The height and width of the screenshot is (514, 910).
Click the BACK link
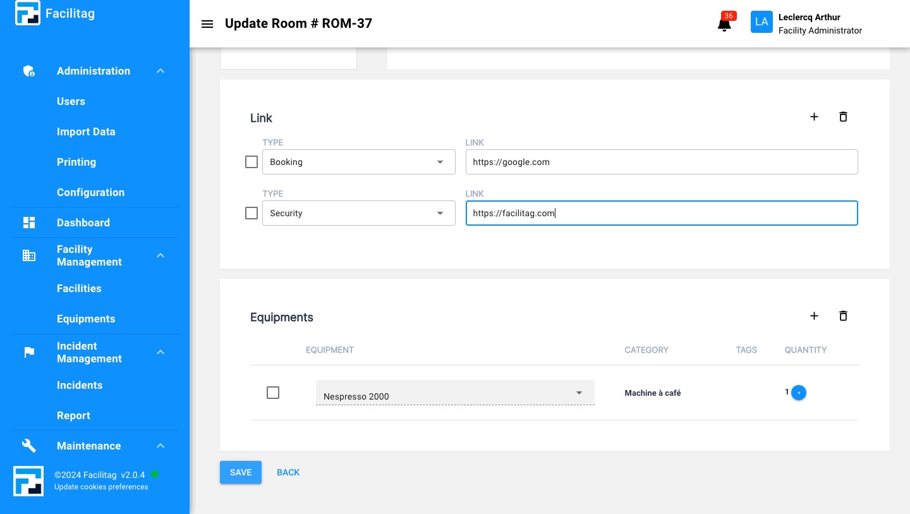tap(288, 472)
